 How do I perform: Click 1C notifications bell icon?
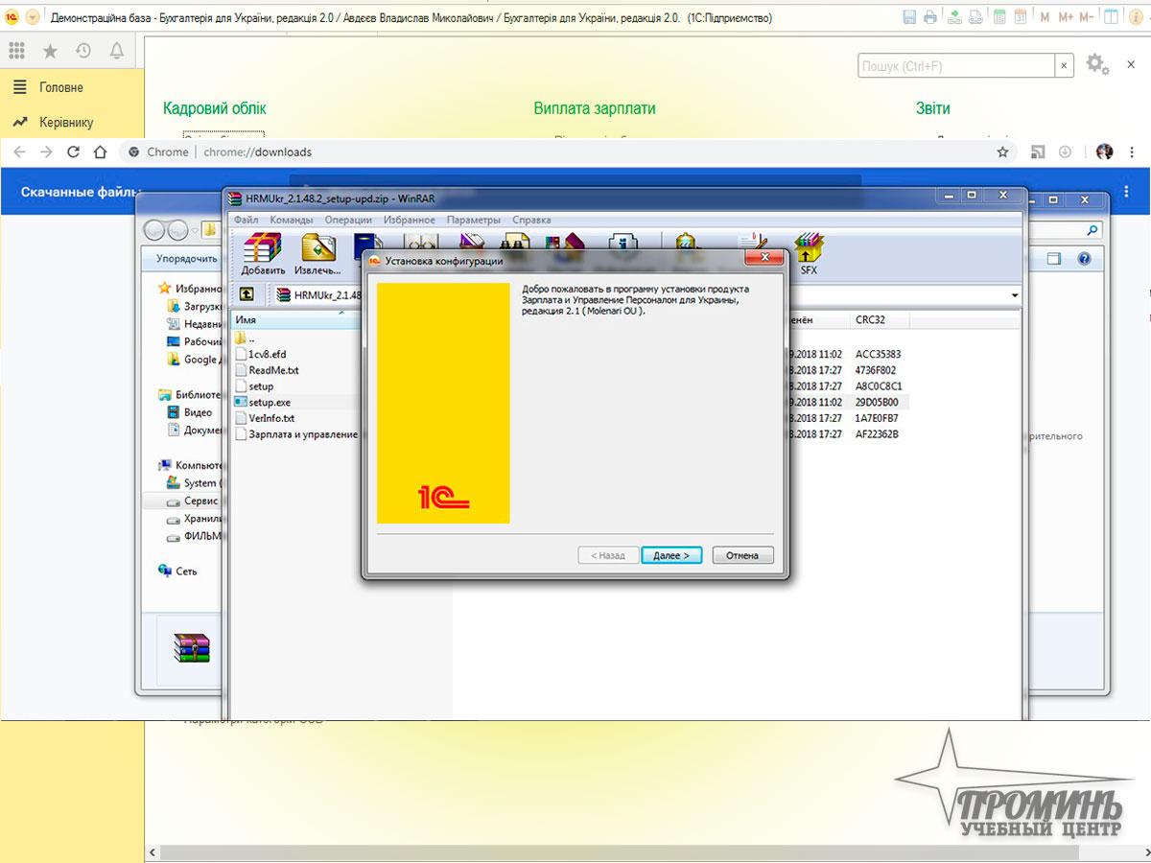(x=117, y=51)
